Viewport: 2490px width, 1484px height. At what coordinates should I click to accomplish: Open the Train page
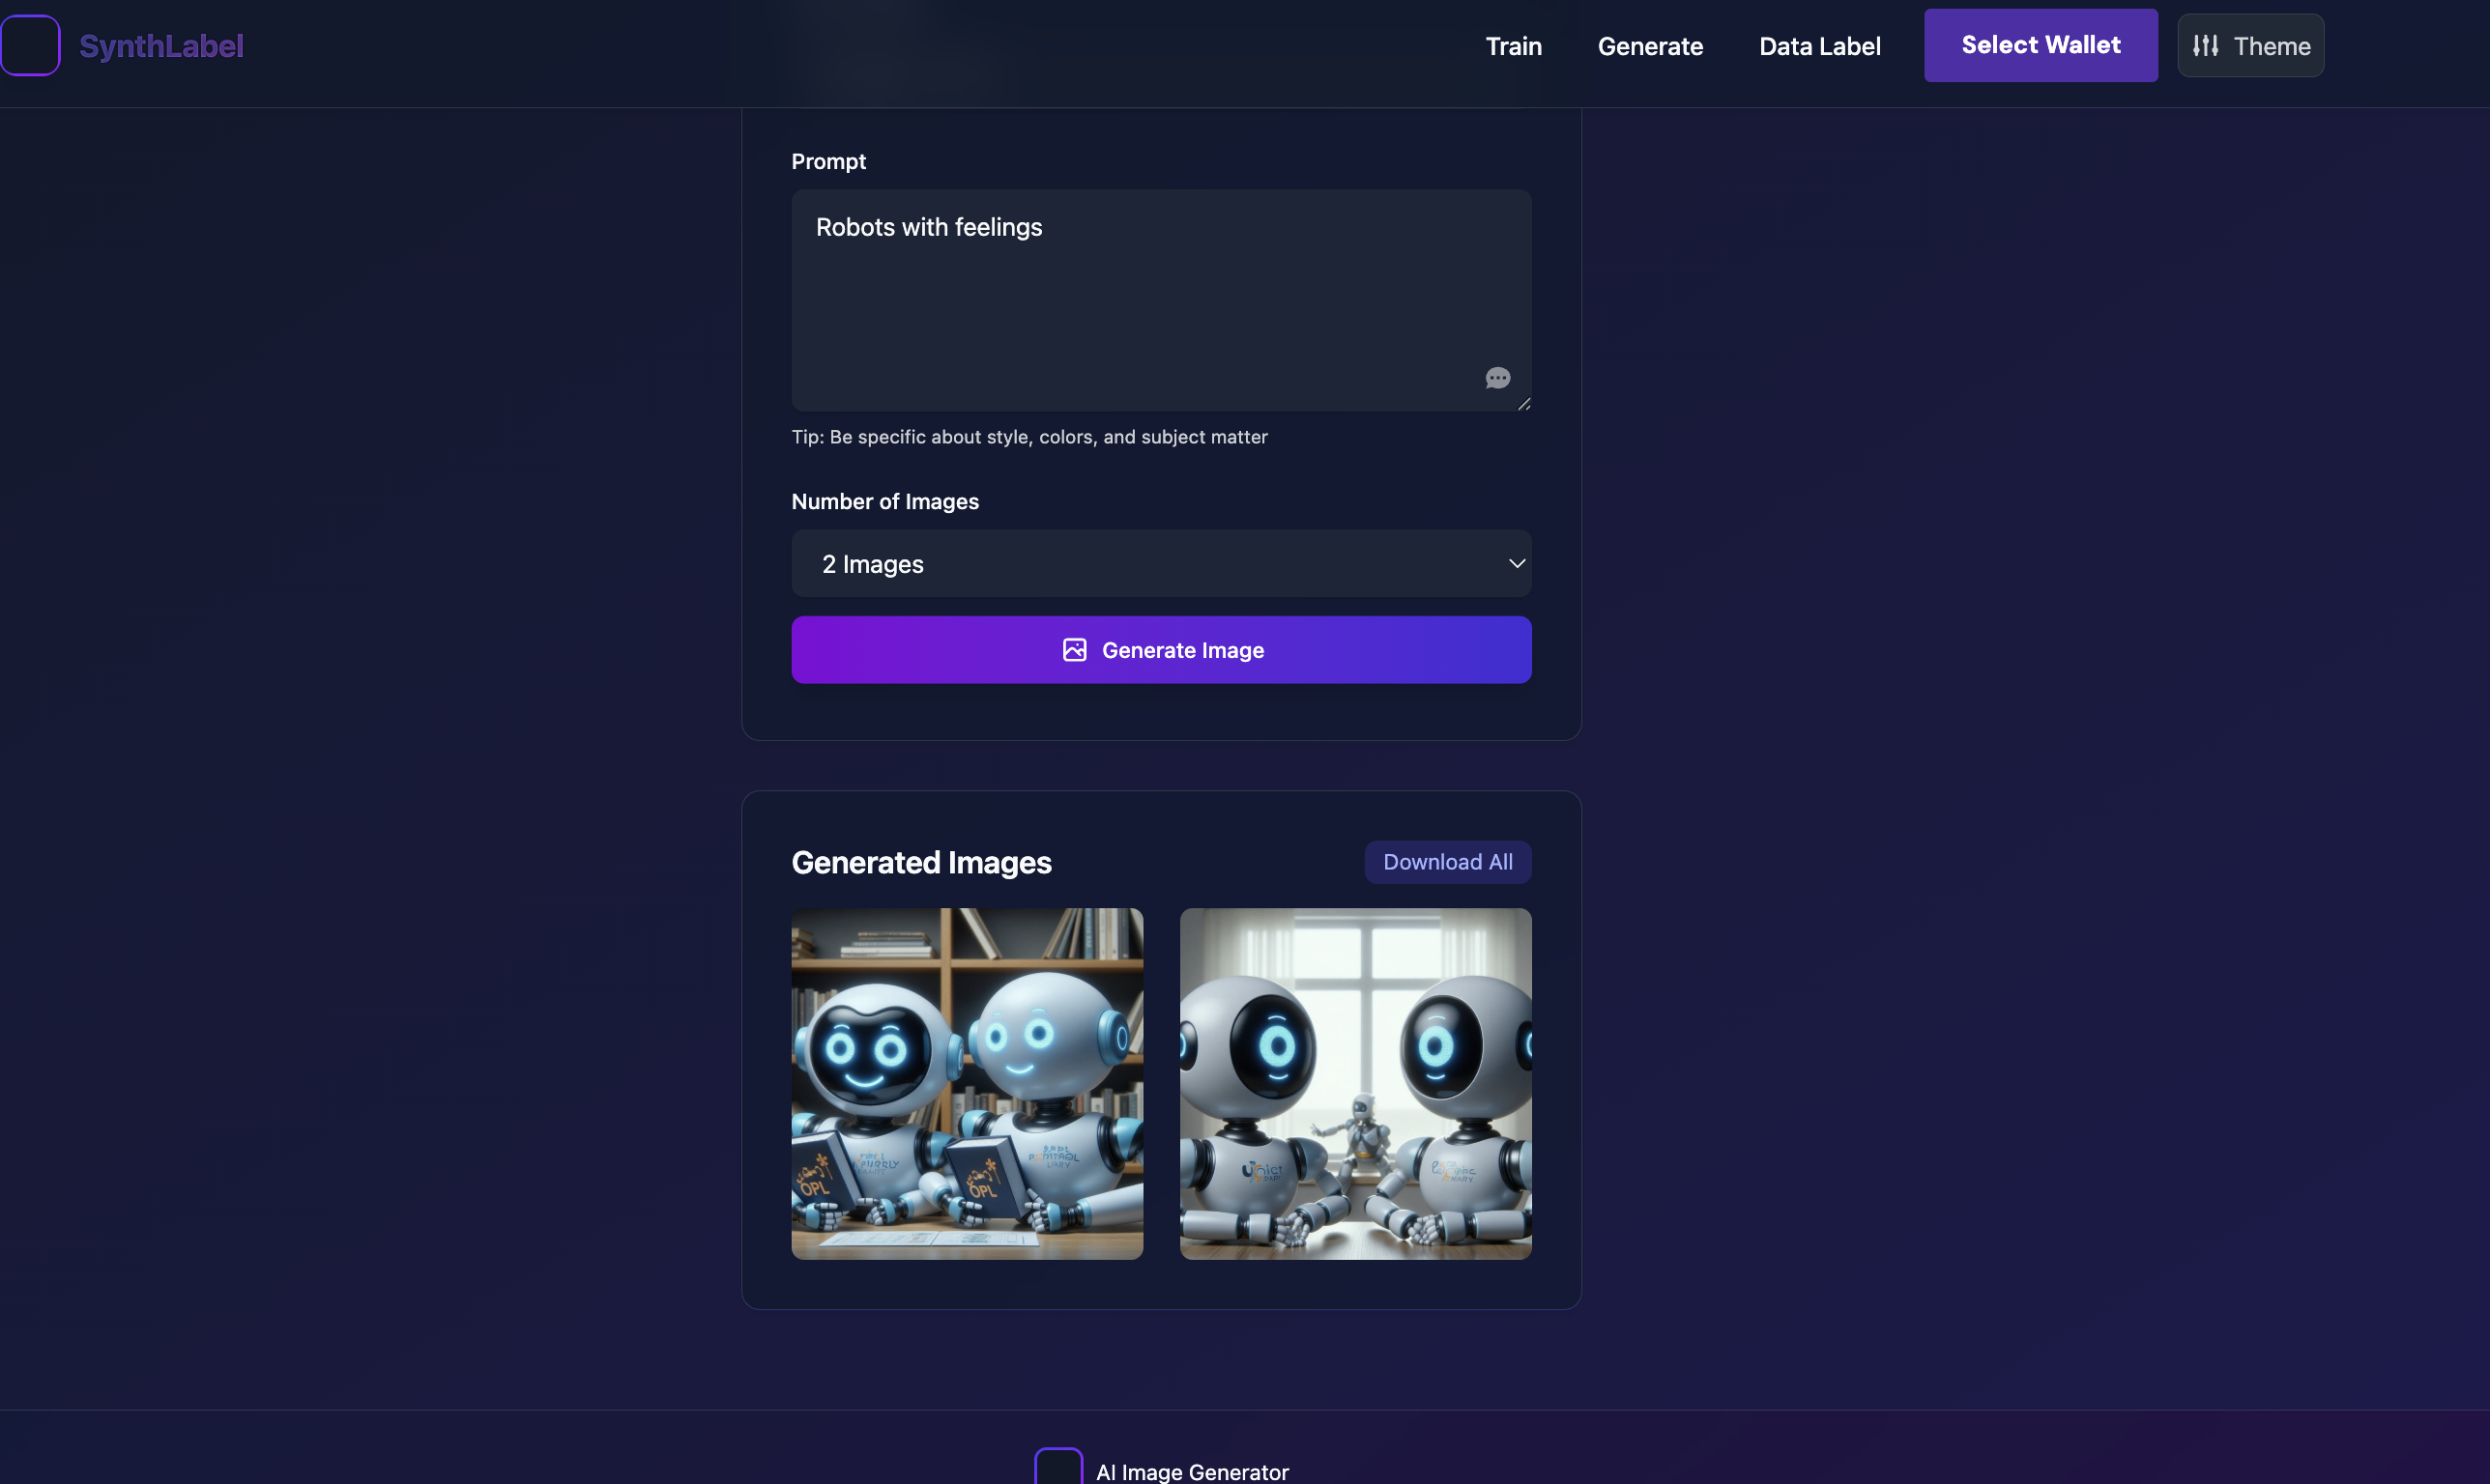1513,46
